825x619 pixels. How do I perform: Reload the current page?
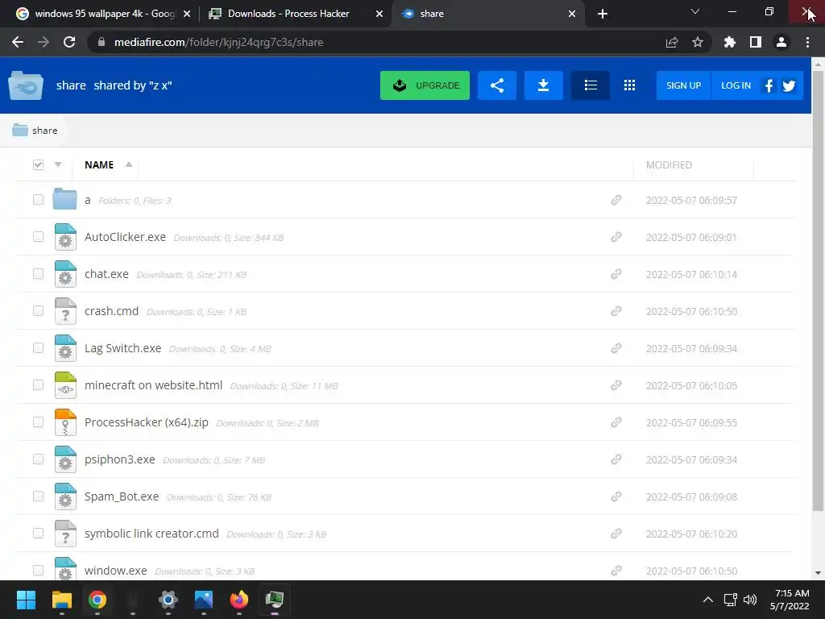[69, 42]
